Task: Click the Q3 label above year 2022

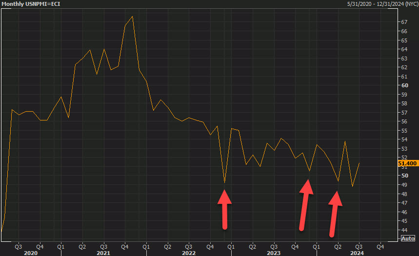Action: [x=189, y=247]
